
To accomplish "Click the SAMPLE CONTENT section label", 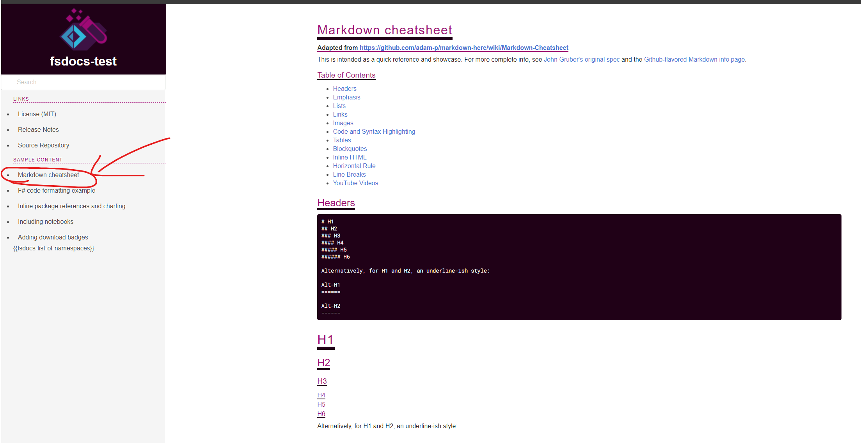I will [x=38, y=159].
